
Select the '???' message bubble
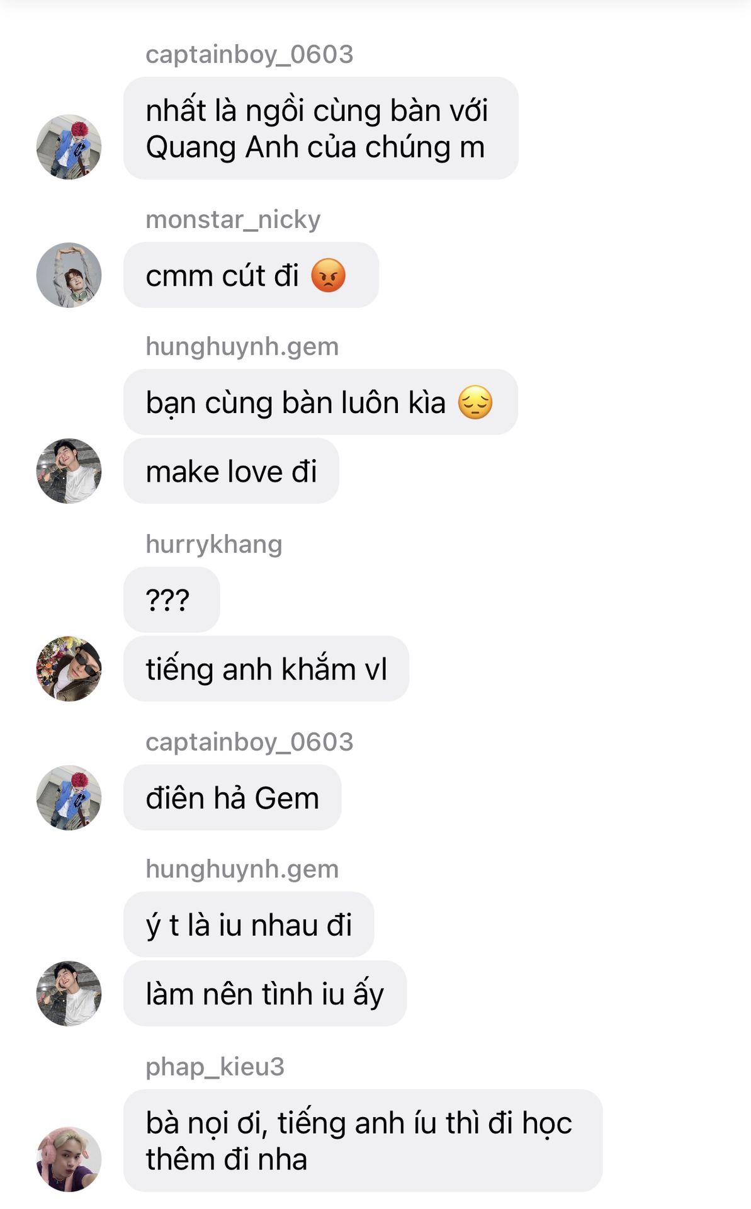click(x=172, y=599)
